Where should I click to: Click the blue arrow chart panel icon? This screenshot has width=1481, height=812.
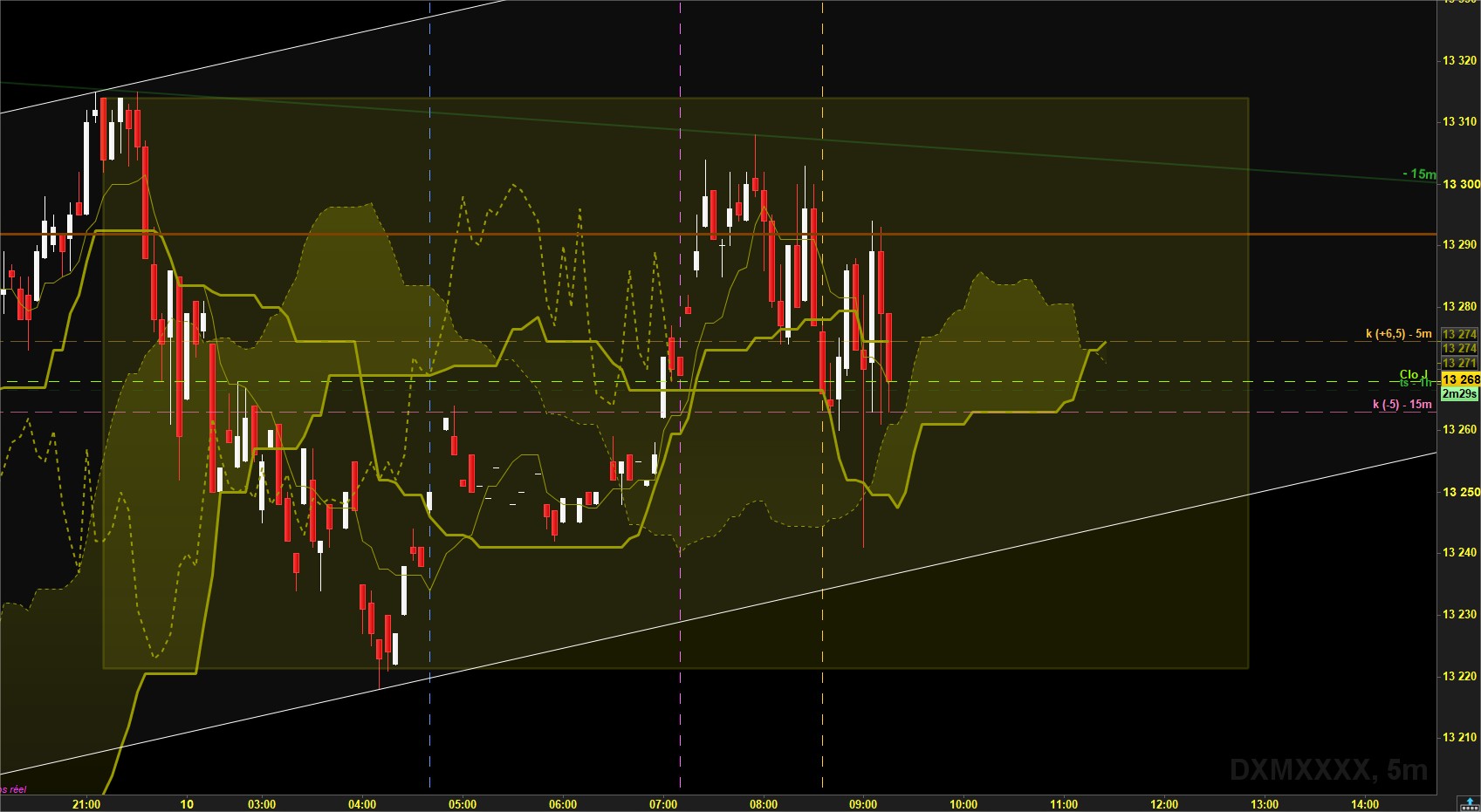tap(1469, 803)
